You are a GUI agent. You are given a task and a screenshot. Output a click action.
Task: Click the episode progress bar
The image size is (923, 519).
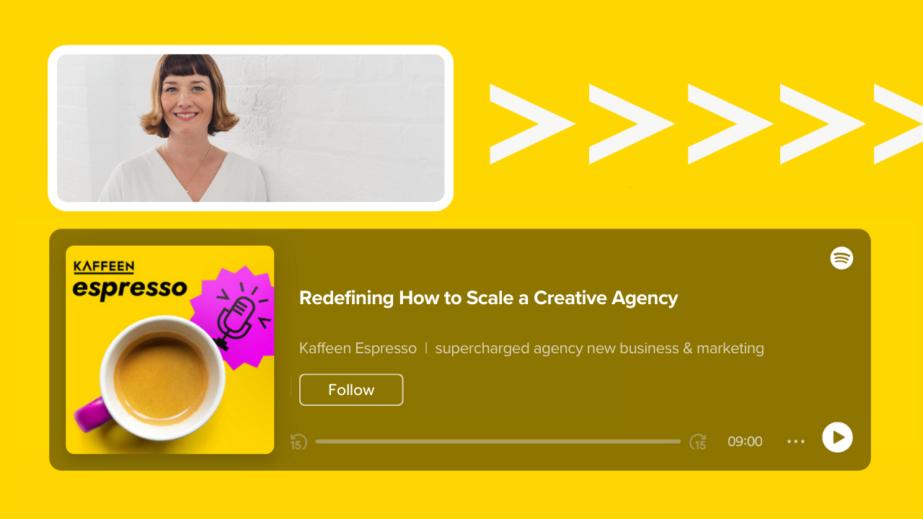[x=498, y=441]
